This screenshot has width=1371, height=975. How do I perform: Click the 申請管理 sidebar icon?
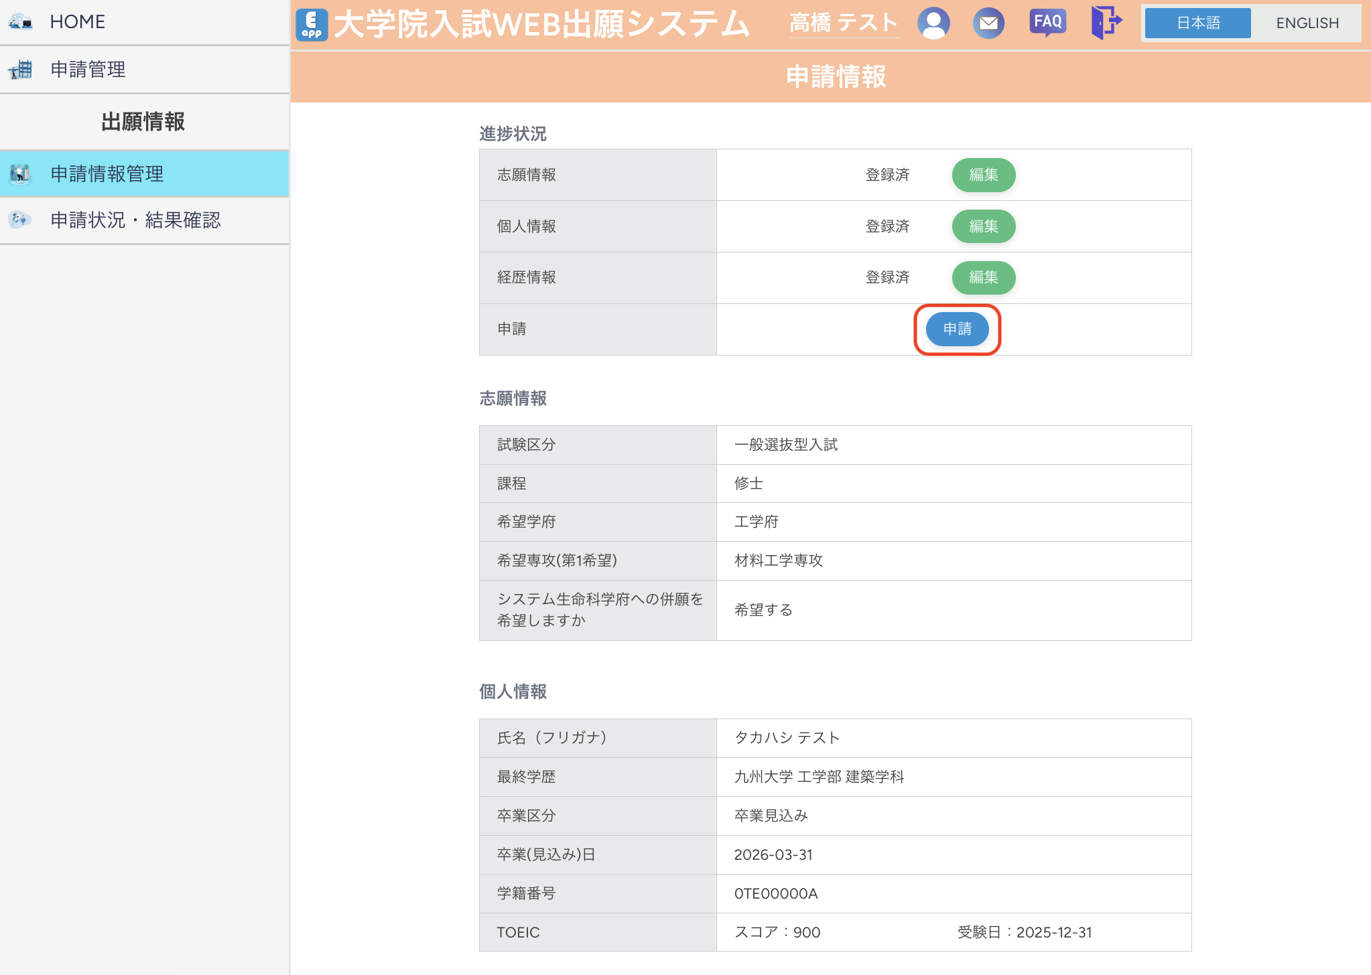point(20,69)
